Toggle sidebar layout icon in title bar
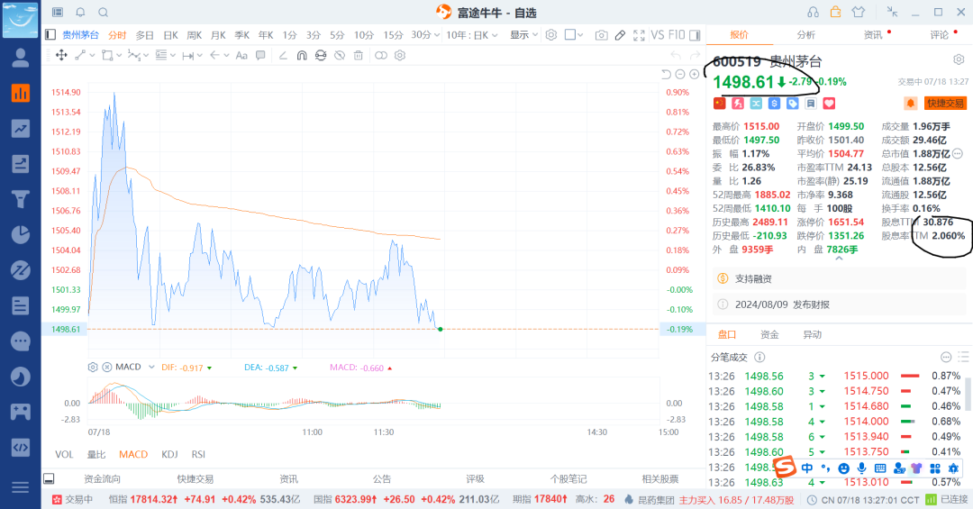 pyautogui.click(x=58, y=13)
